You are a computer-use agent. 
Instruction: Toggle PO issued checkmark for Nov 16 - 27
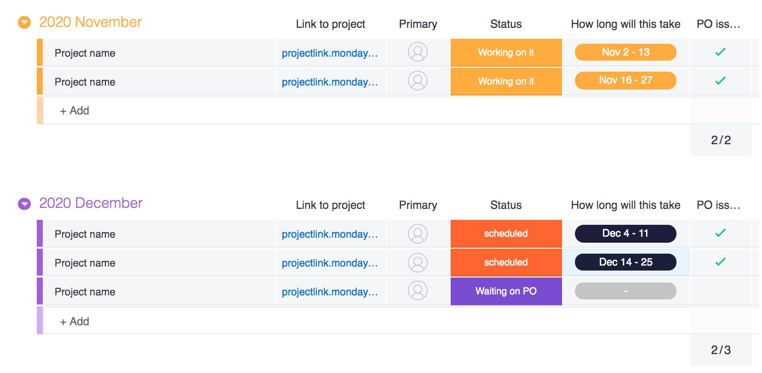pyautogui.click(x=720, y=81)
